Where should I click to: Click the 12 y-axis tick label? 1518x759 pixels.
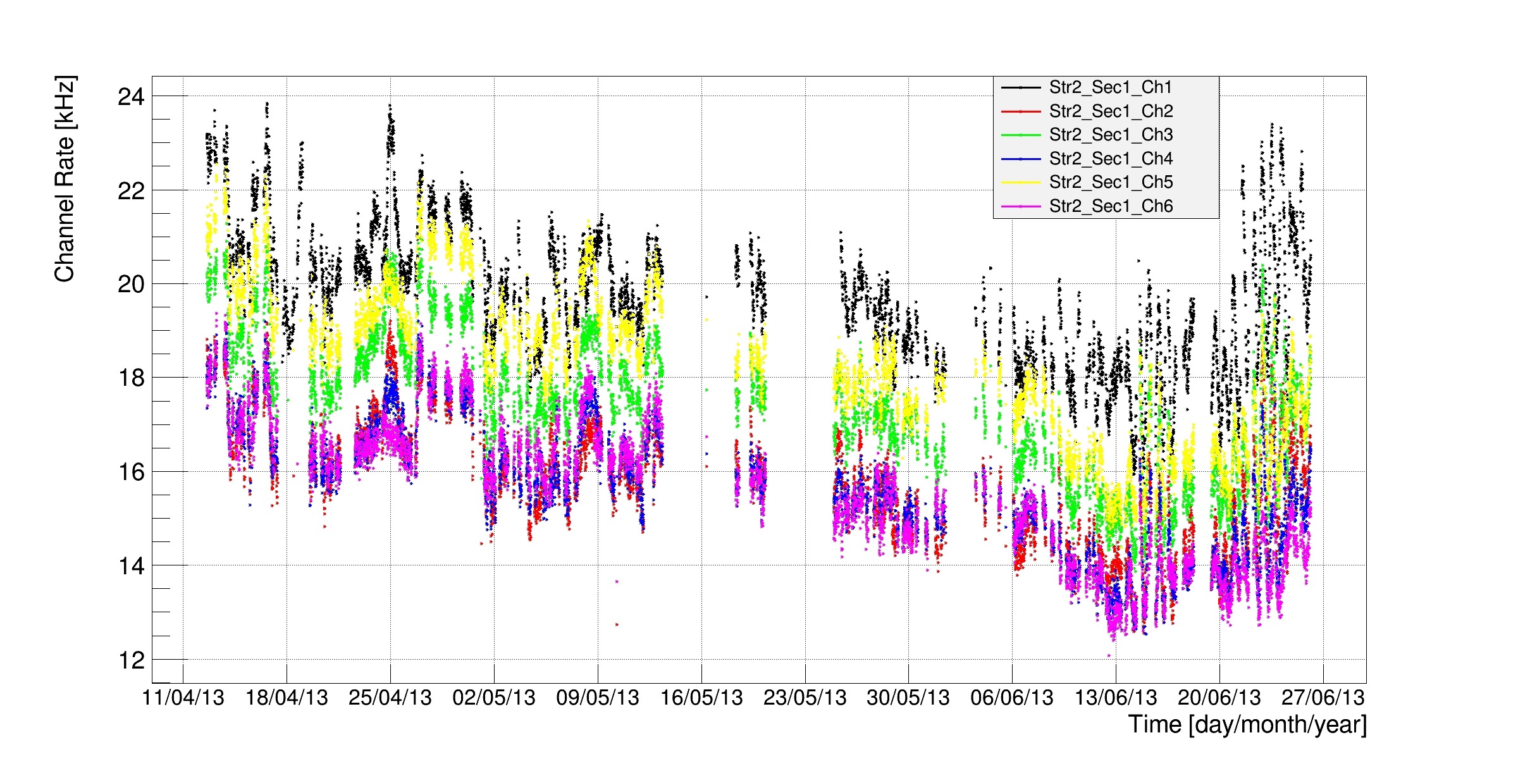click(x=131, y=660)
